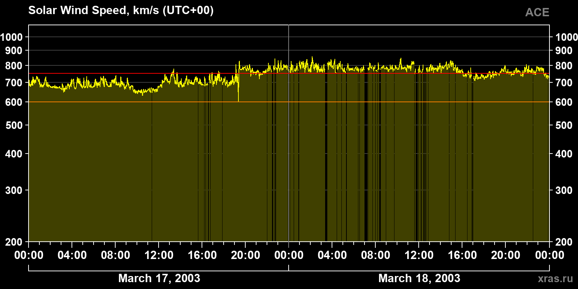
Task: Select the 200 label on the right axis
Action: point(564,242)
